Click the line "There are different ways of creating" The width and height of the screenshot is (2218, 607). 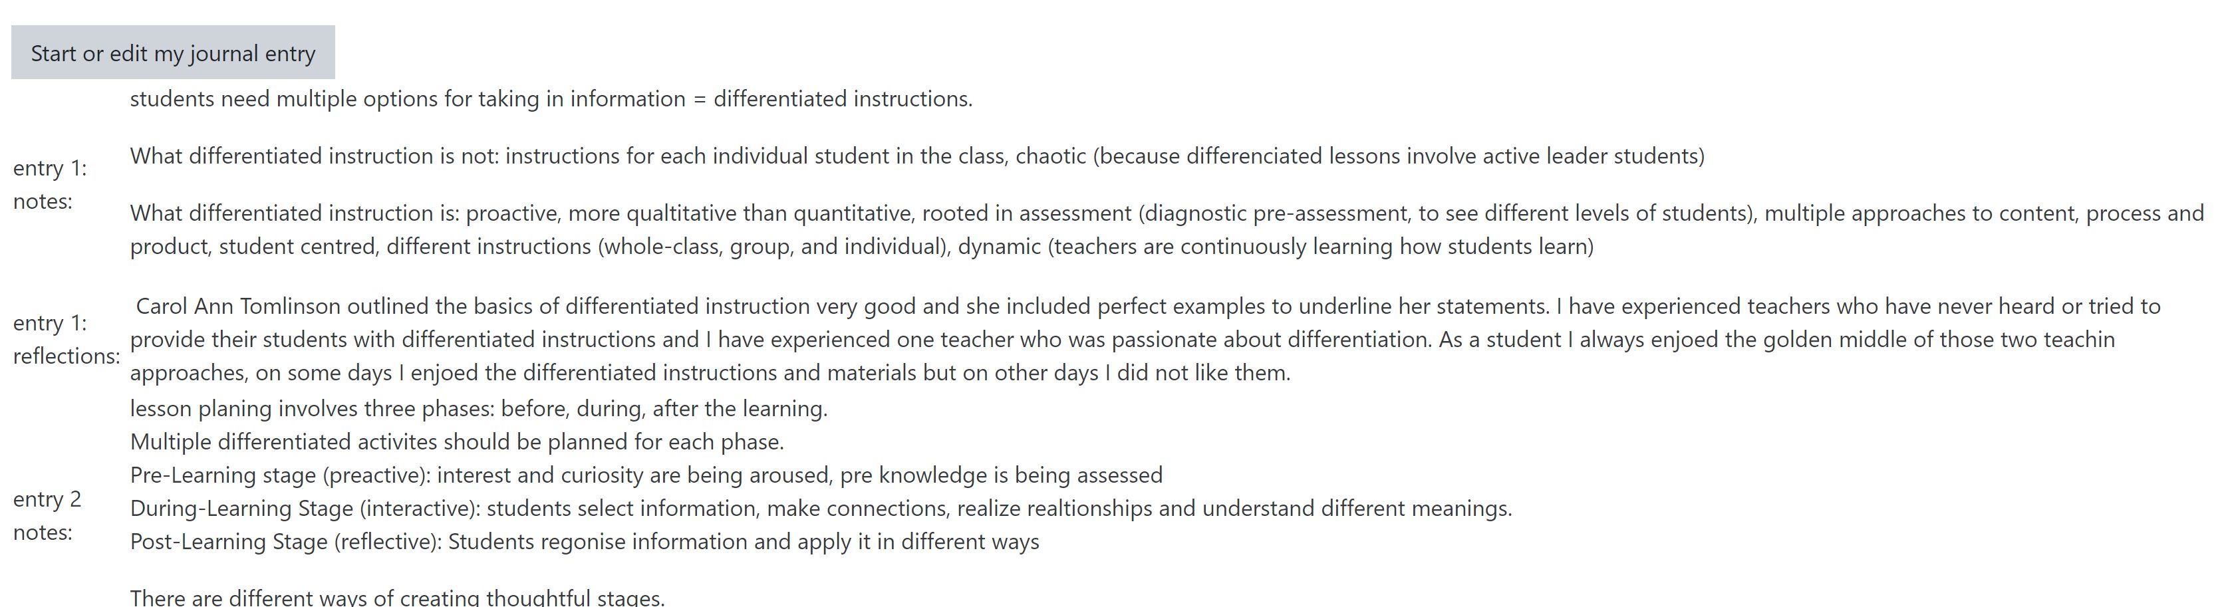pos(397,598)
